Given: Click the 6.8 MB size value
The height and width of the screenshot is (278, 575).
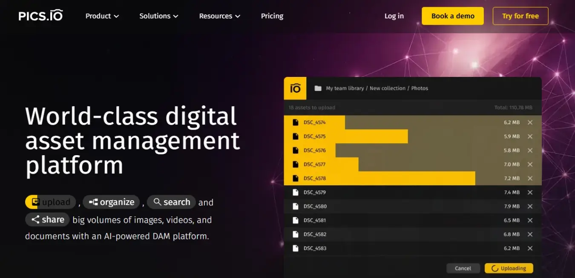Looking at the screenshot, I should (512, 234).
